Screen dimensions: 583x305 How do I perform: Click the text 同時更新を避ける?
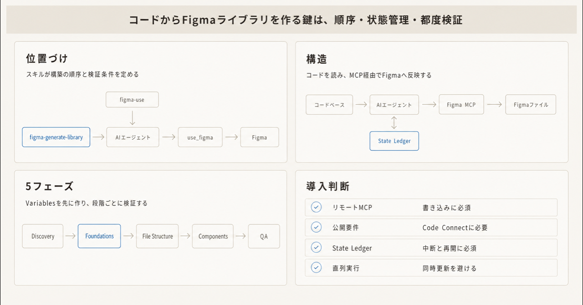pyautogui.click(x=450, y=268)
